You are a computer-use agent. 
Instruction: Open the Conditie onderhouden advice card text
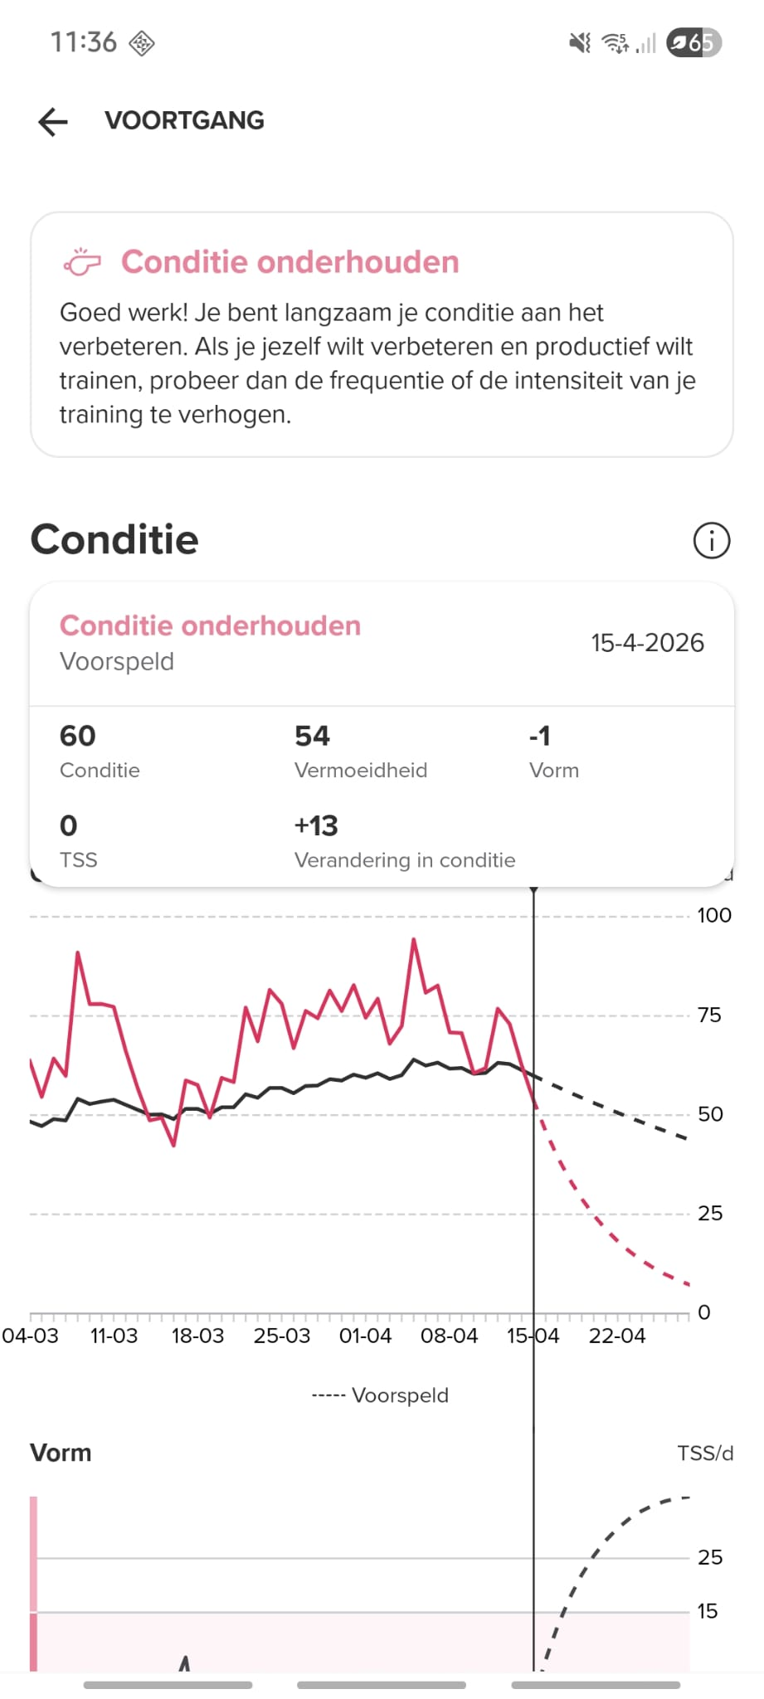pyautogui.click(x=377, y=363)
